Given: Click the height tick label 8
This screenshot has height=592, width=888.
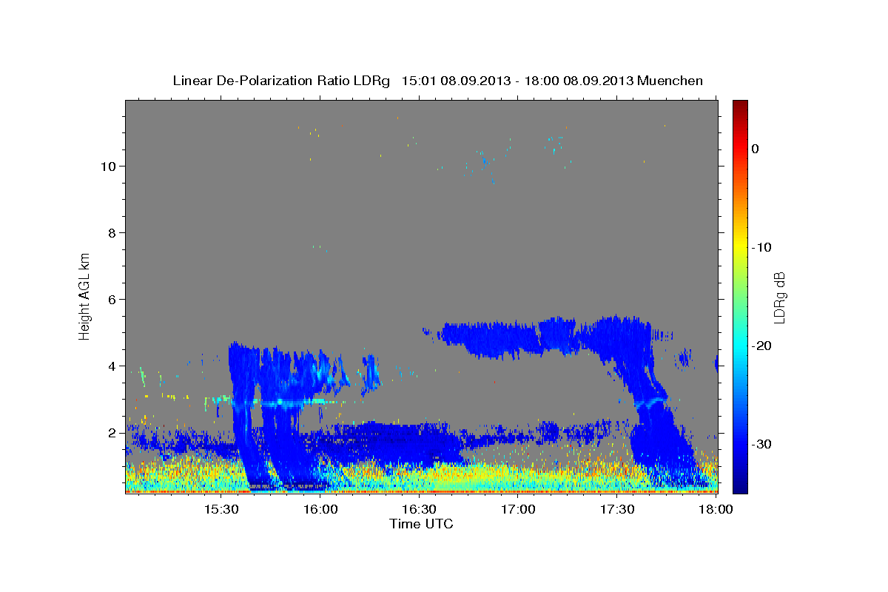Looking at the screenshot, I should (112, 232).
